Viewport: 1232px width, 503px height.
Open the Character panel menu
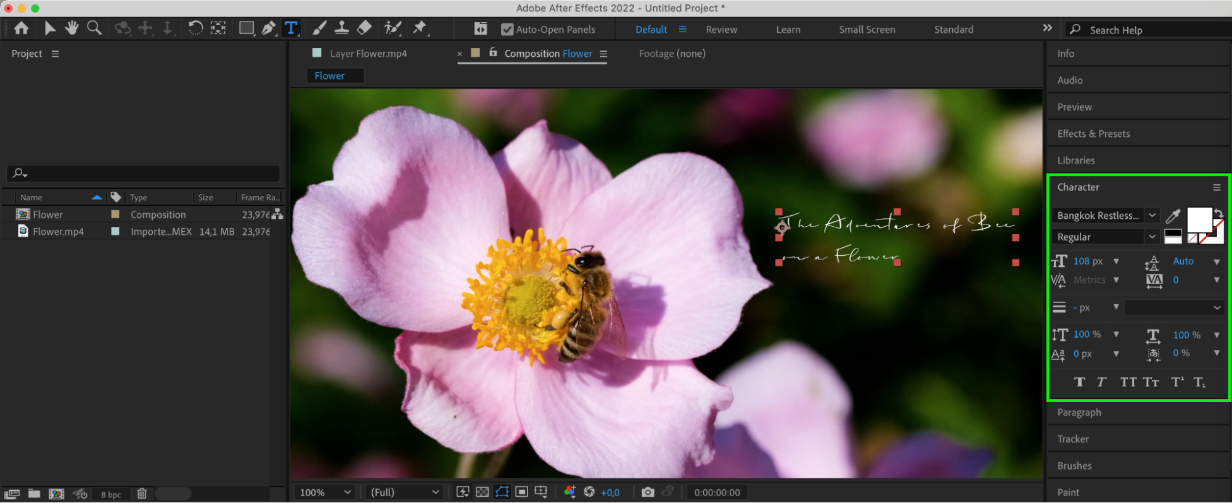click(x=1217, y=187)
